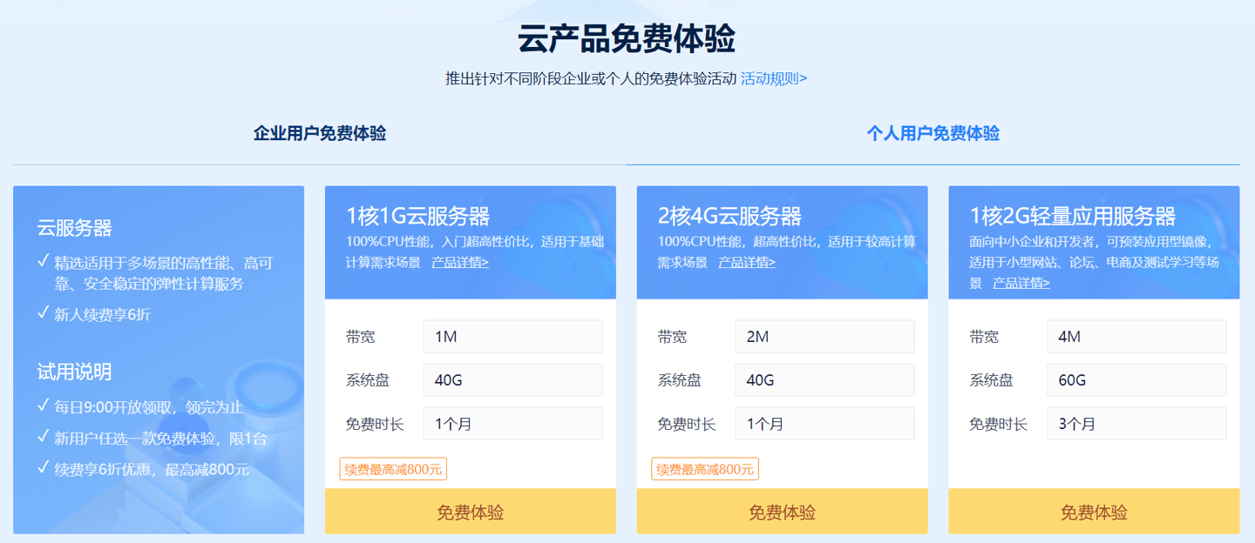Select the 1个月 duration field in 2核4G card
1255x543 pixels.
pos(825,424)
